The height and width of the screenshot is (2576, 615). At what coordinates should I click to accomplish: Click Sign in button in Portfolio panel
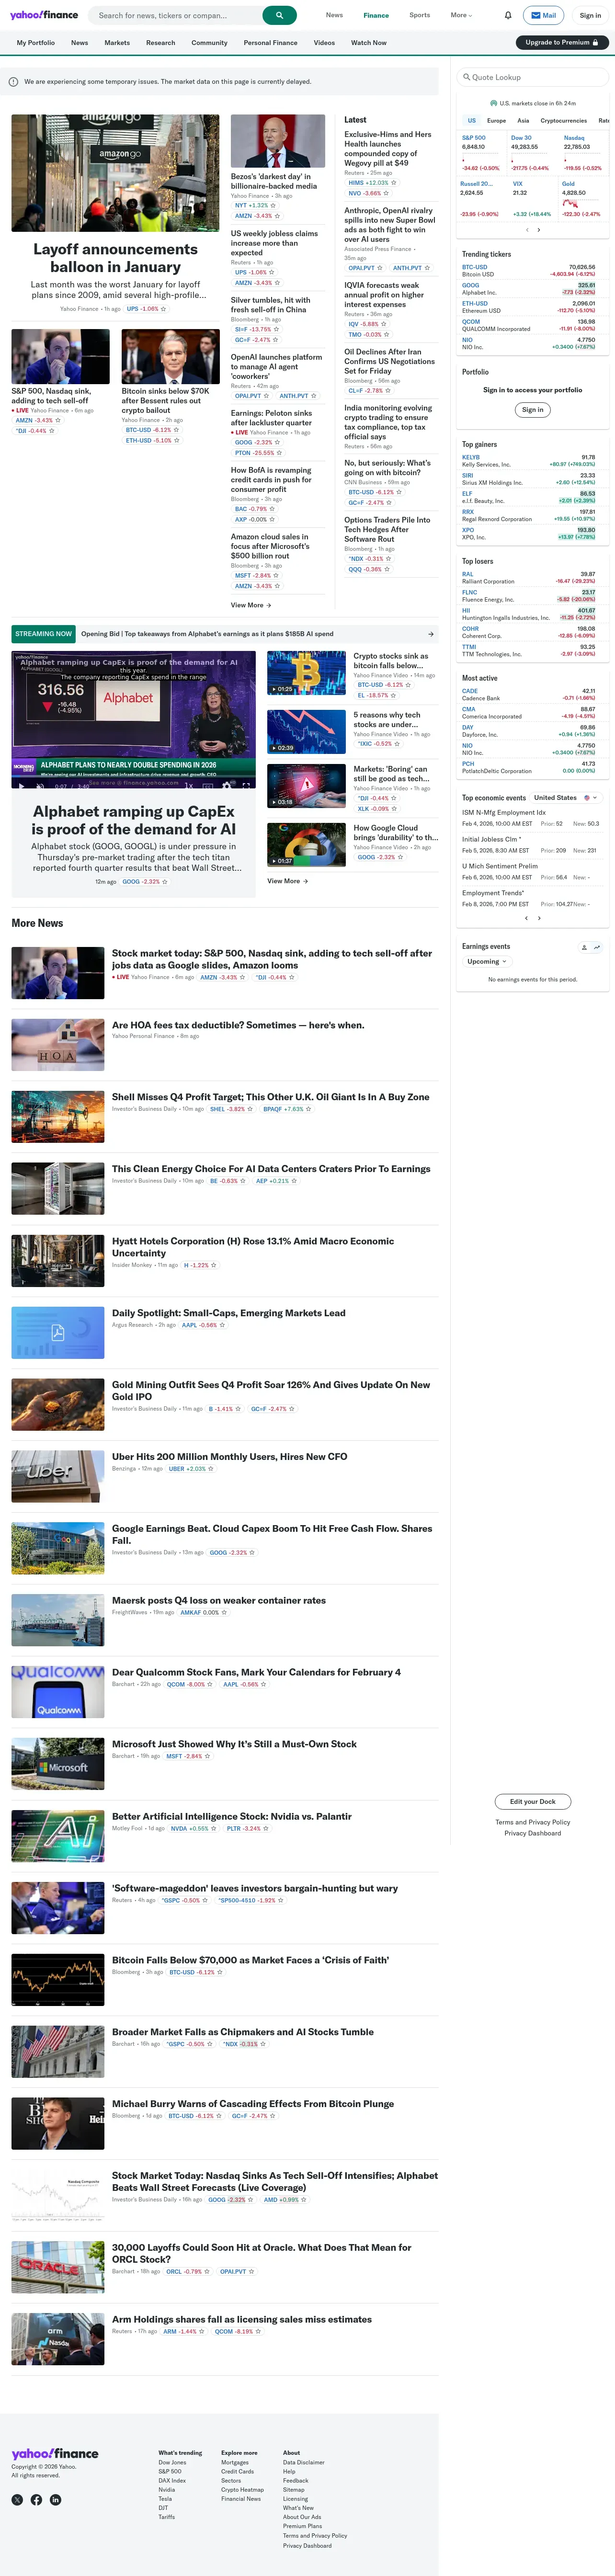pyautogui.click(x=533, y=409)
